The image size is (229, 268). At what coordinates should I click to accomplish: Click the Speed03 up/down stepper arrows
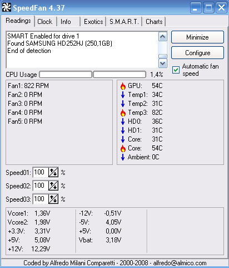click(53, 199)
